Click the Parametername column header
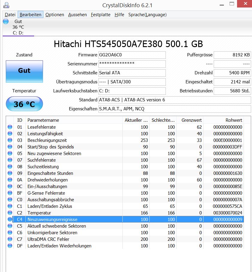The image size is (252, 272). (x=74, y=120)
